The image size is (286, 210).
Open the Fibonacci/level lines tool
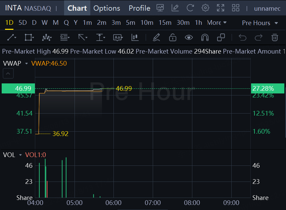click(65, 38)
